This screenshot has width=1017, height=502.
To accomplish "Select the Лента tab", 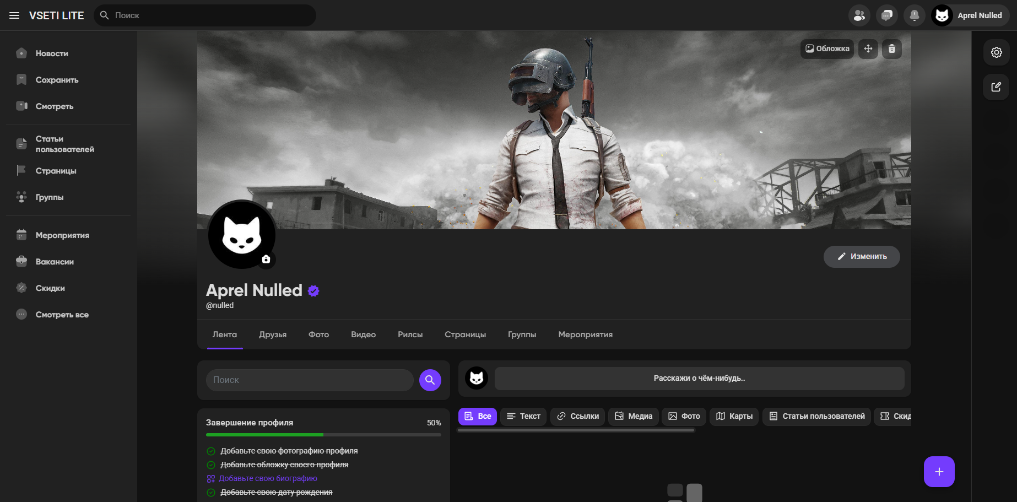I will pyautogui.click(x=225, y=334).
